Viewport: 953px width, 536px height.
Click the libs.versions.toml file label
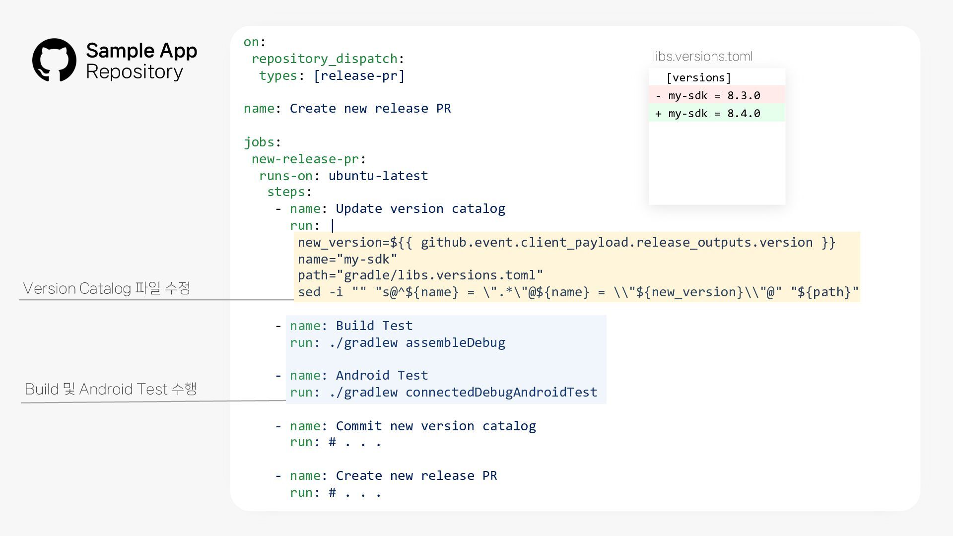[x=702, y=57]
